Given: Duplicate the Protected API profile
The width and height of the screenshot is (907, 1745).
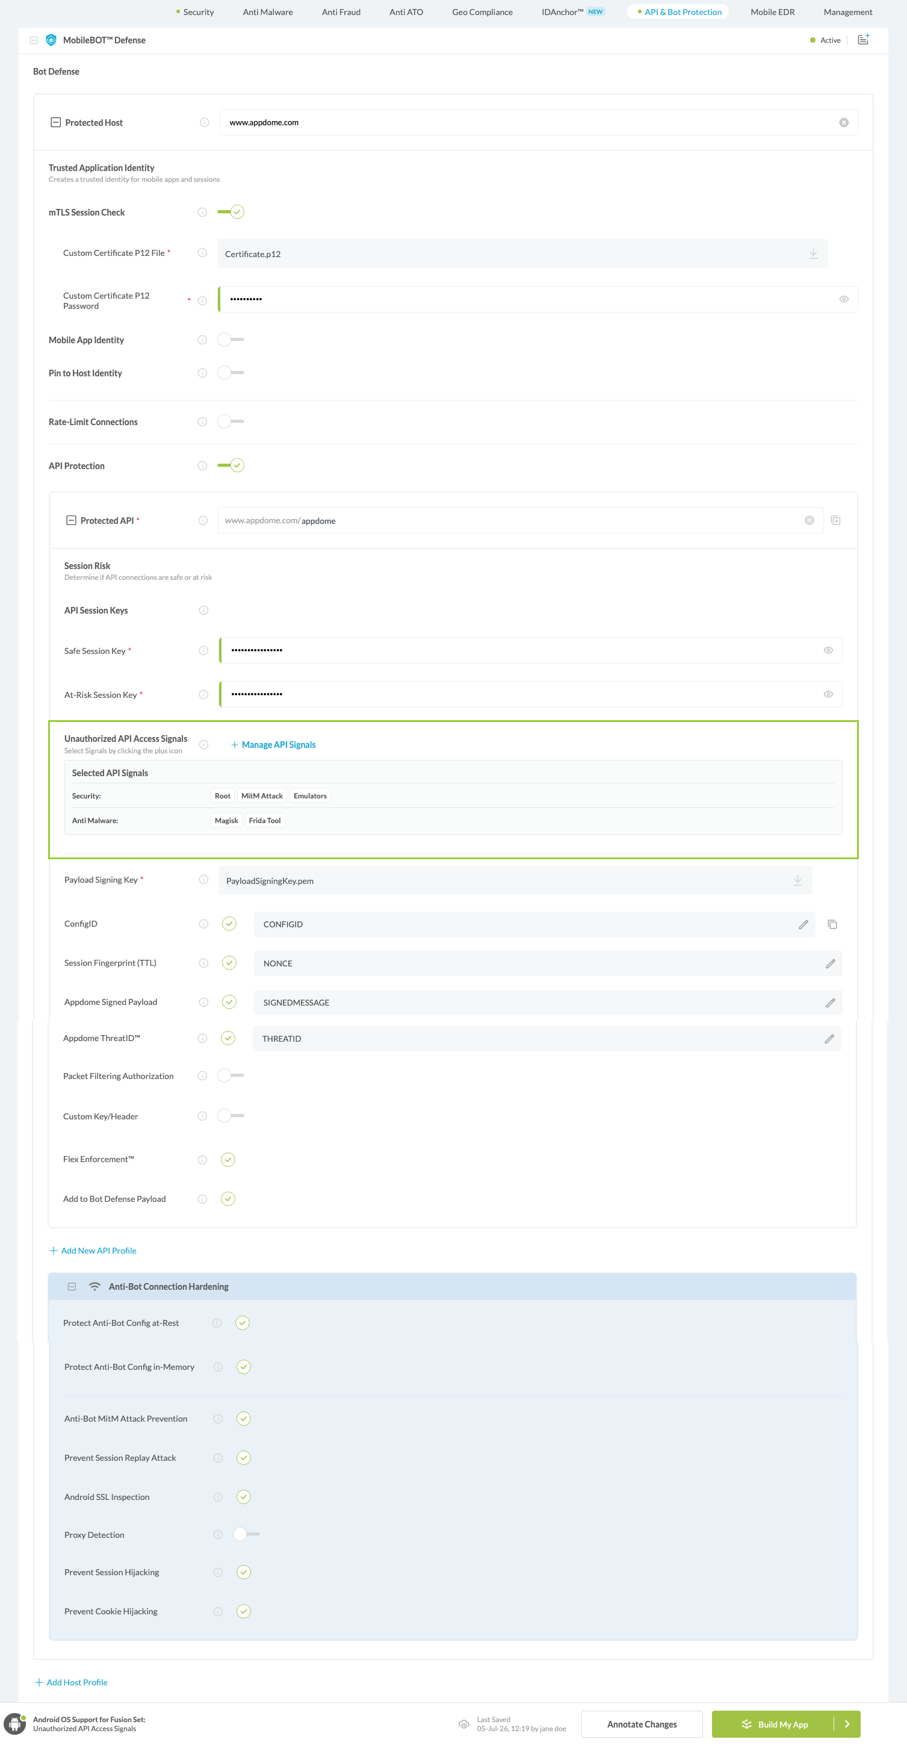Looking at the screenshot, I should click(835, 520).
